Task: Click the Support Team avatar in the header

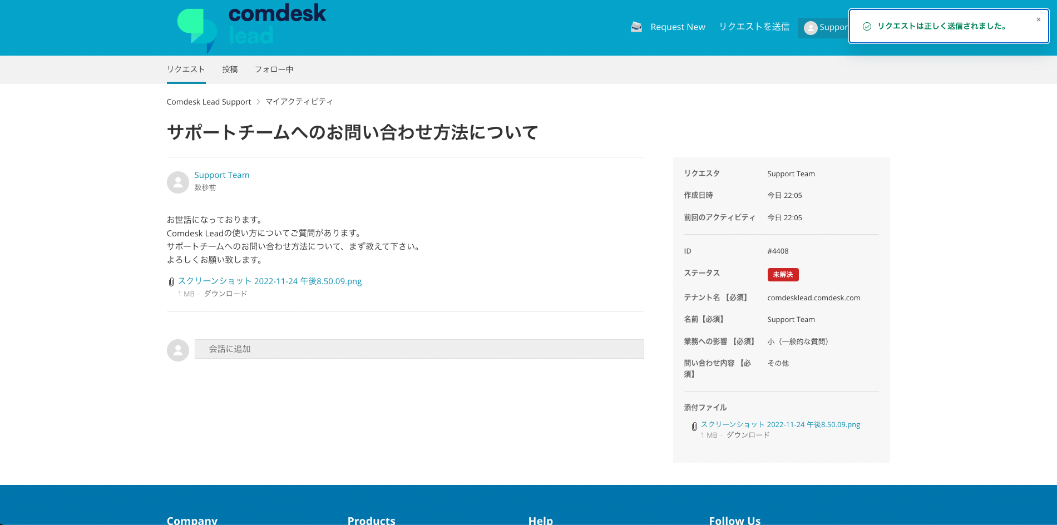Action: (x=812, y=27)
